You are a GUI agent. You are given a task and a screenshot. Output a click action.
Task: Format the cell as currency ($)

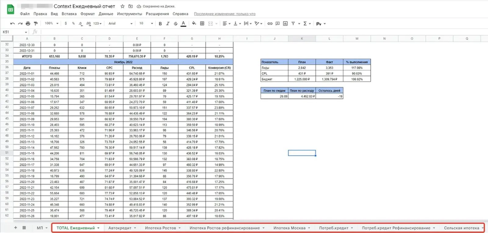pyautogui.click(x=66, y=23)
